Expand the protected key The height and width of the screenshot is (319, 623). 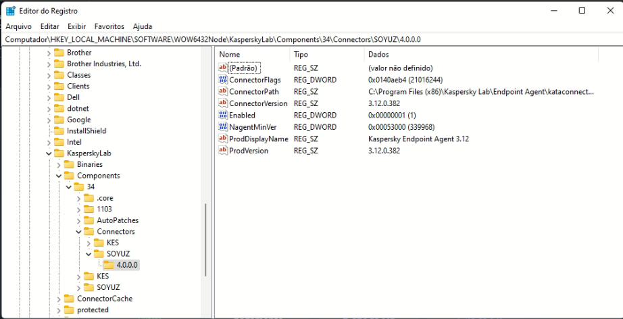point(59,310)
